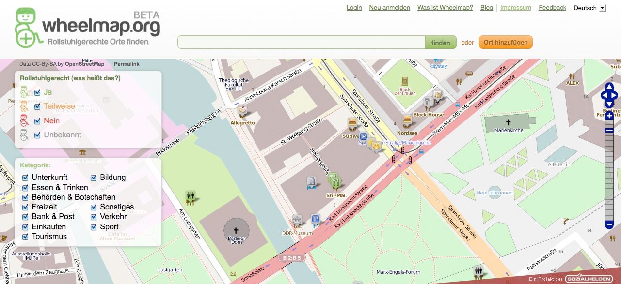Open the 'Was ist Wheelmap?' page
Image resolution: width=621 pixels, height=284 pixels.
pos(445,8)
